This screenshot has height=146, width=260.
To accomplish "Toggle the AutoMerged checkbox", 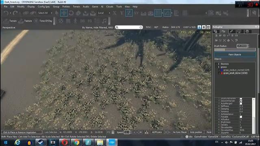I will tap(241, 103).
